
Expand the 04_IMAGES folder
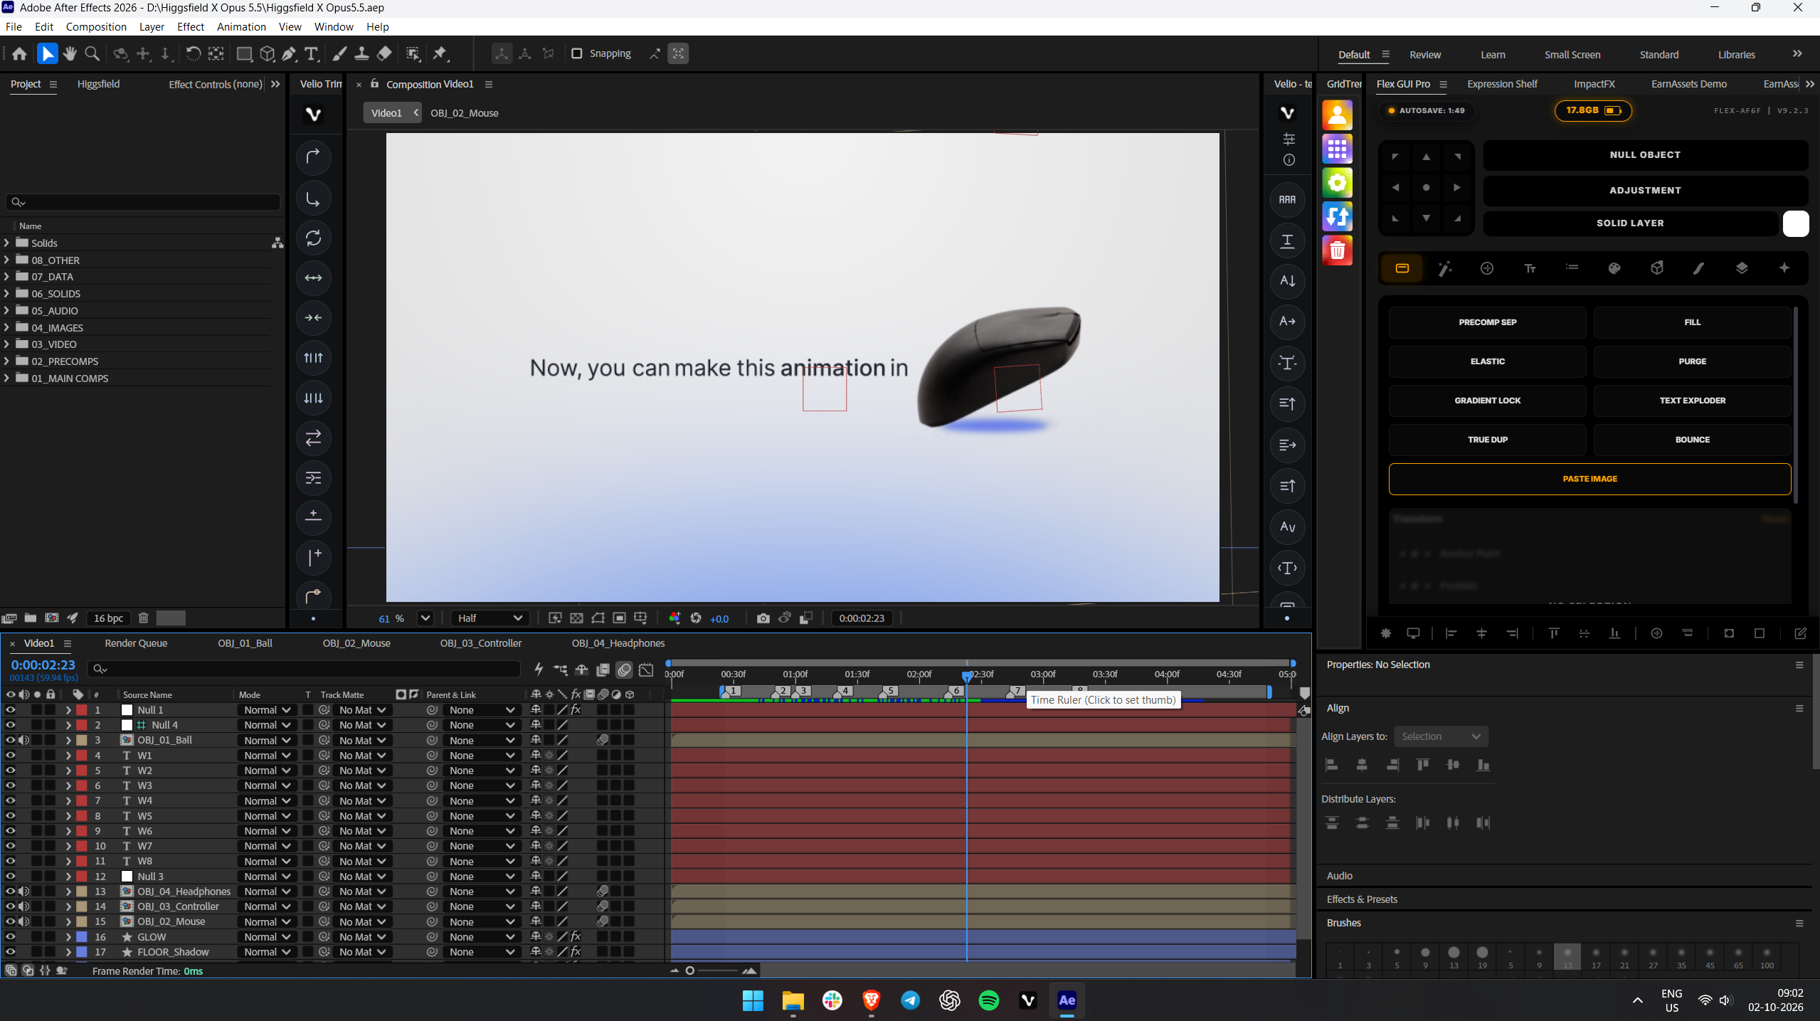(6, 327)
